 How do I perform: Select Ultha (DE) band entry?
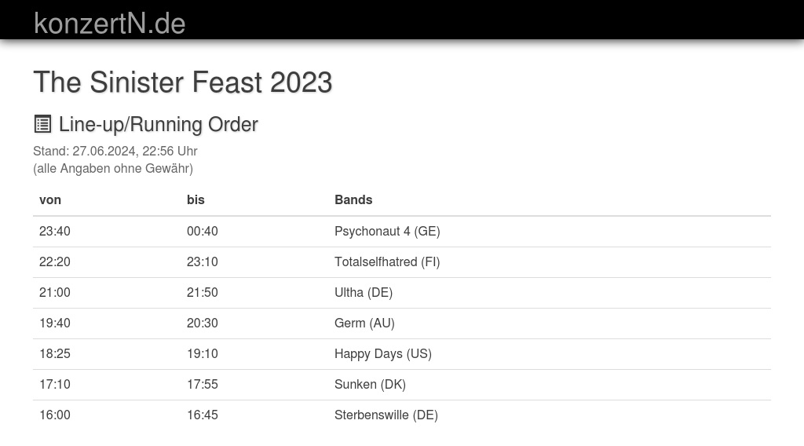pos(364,292)
